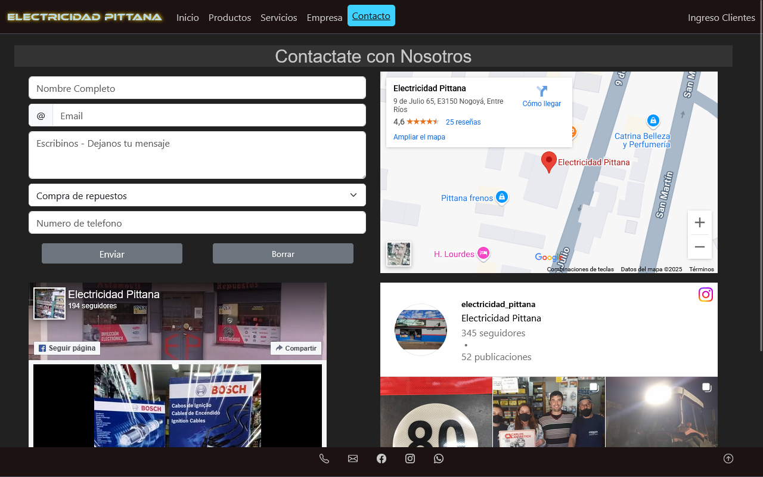The image size is (763, 477).
Task: Click Facebook page profile picture
Action: pos(49,303)
